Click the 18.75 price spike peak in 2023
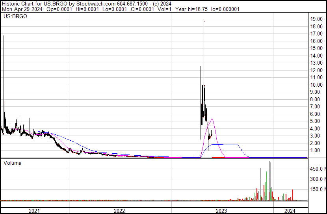Viewport: 327px width, 214px height. tap(204, 21)
